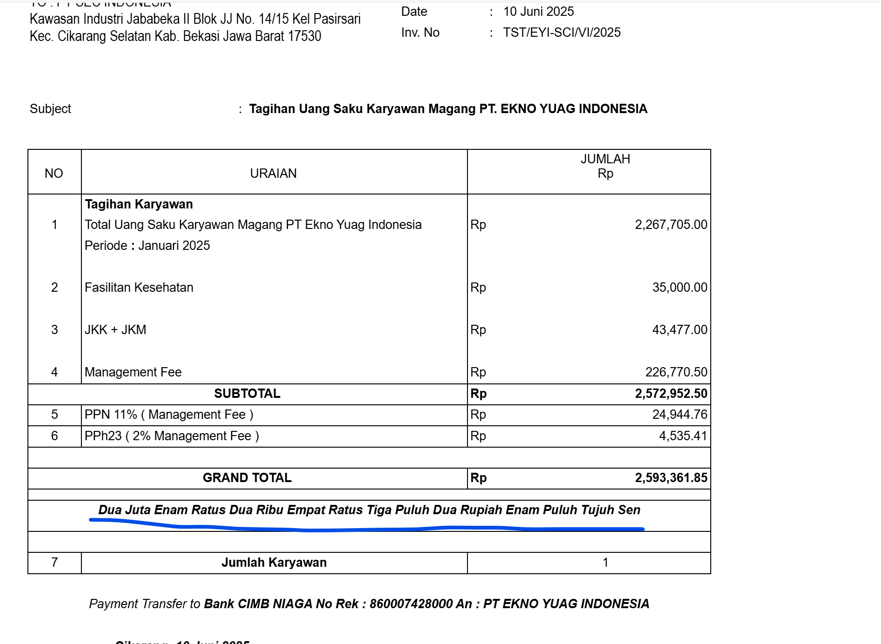
Task: Select the Periode : Januari 2025 line
Action: pyautogui.click(x=147, y=246)
